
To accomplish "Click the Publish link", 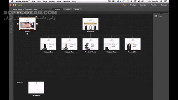I will [x=153, y=5].
